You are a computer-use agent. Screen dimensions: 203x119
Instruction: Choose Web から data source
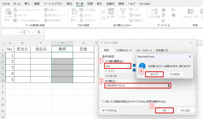pos(21,15)
